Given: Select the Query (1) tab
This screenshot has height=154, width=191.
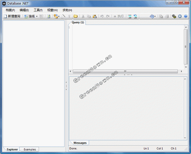Looking at the screenshot, I should [78, 23].
